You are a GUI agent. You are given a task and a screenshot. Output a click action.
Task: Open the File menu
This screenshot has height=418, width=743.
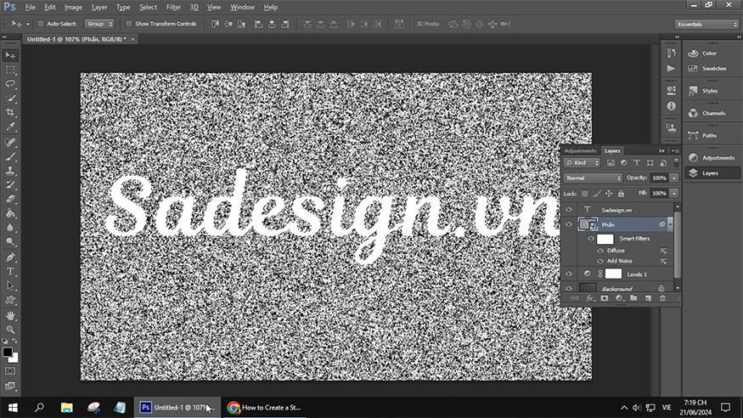[31, 7]
